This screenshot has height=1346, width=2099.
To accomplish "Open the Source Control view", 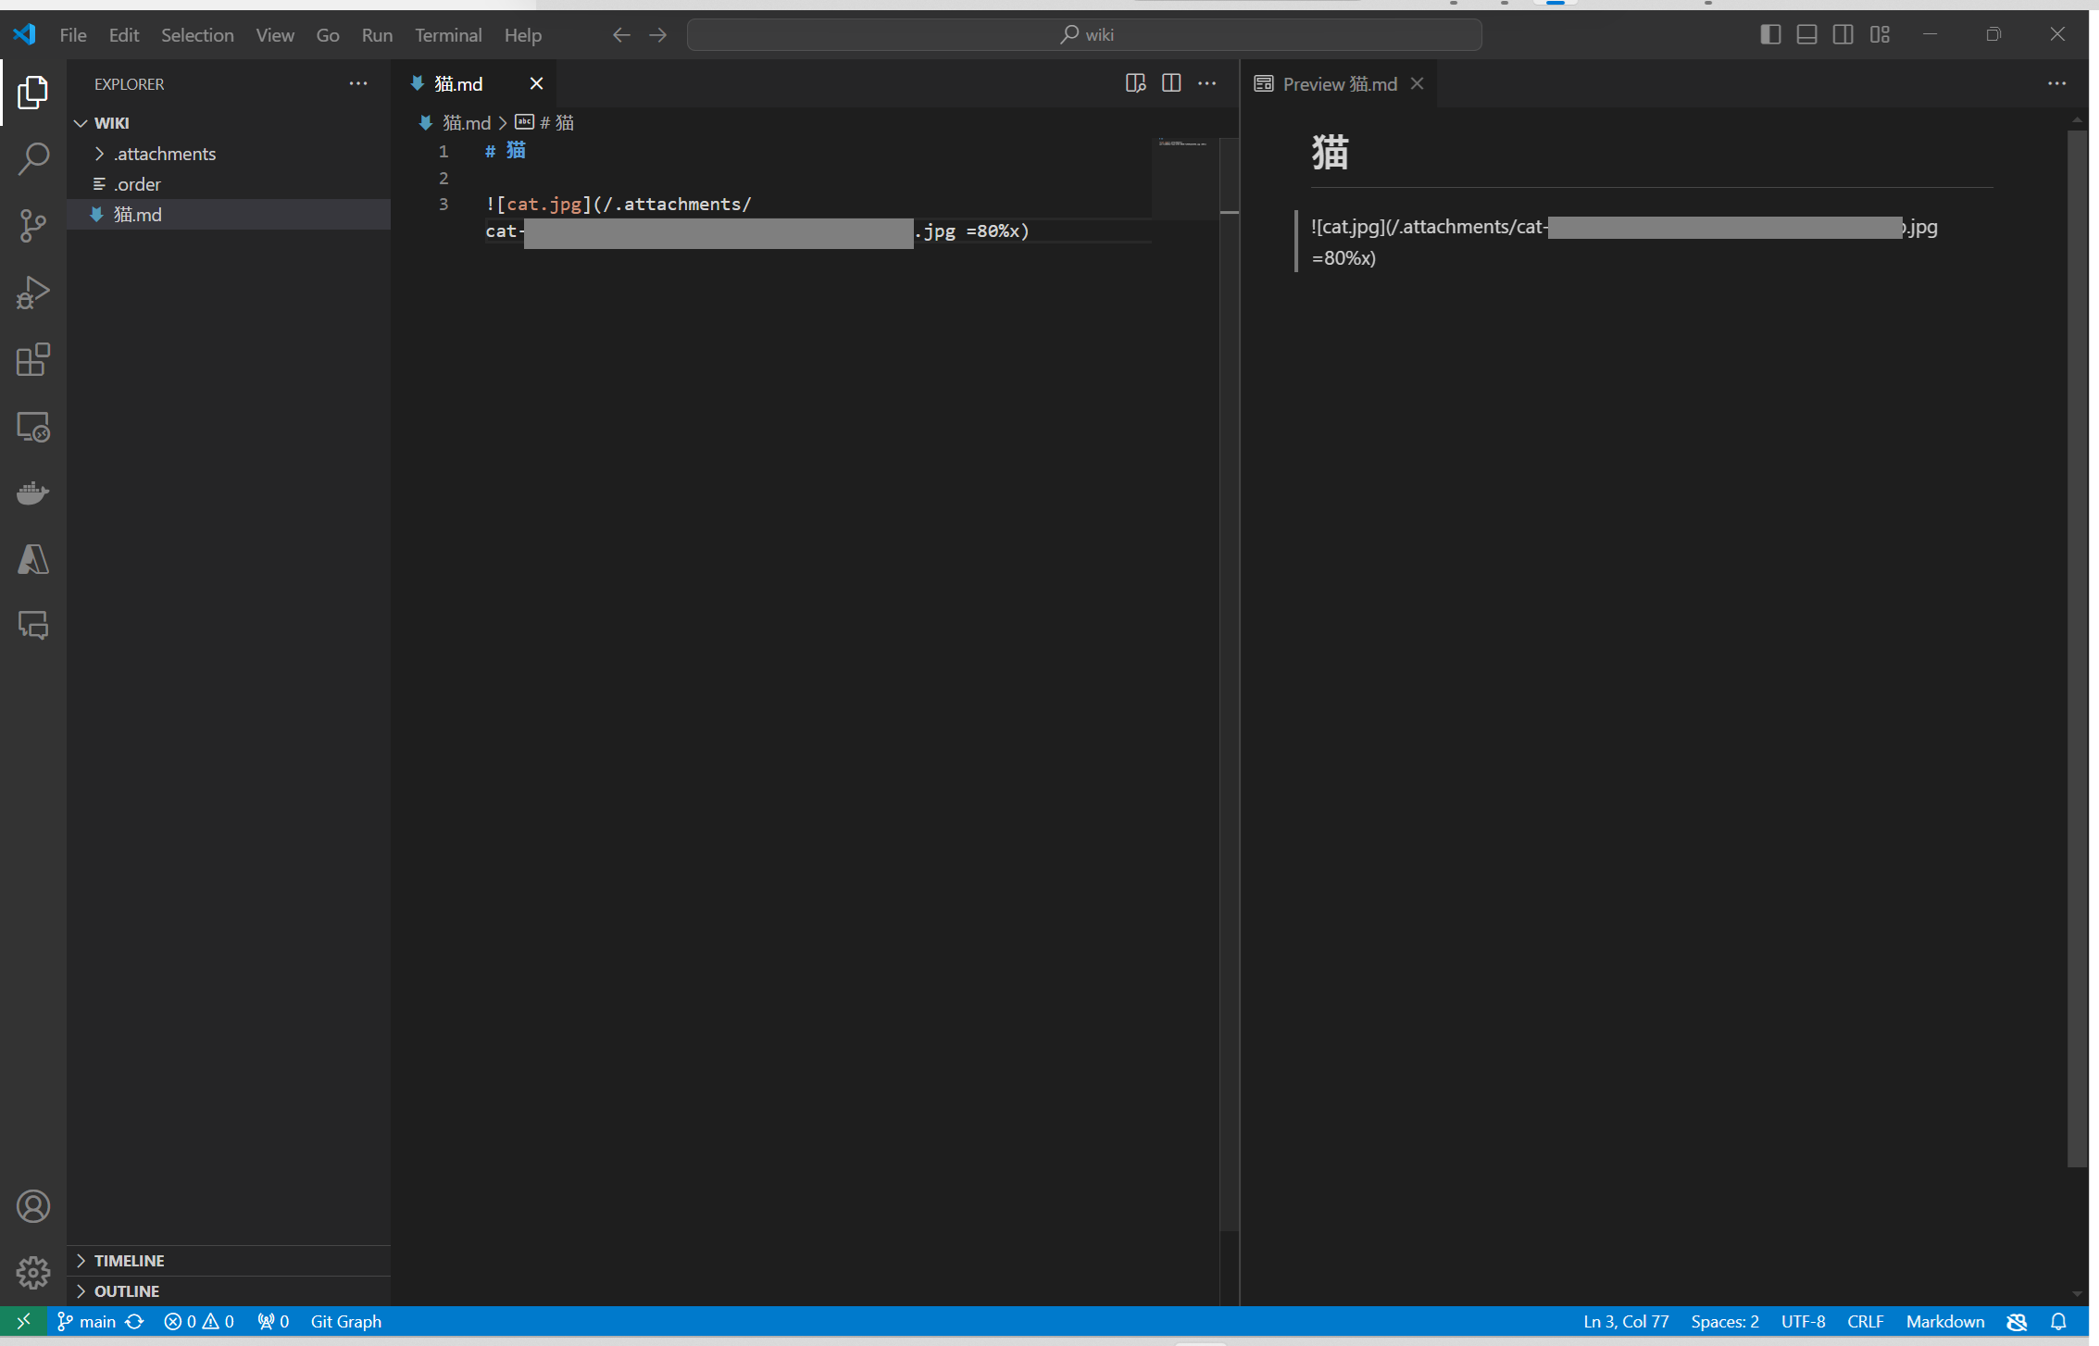I will pos(33,226).
